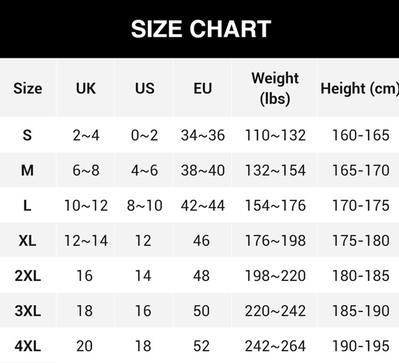The width and height of the screenshot is (399, 363).
Task: Select the 12~14 UK size cell
Action: tap(86, 241)
